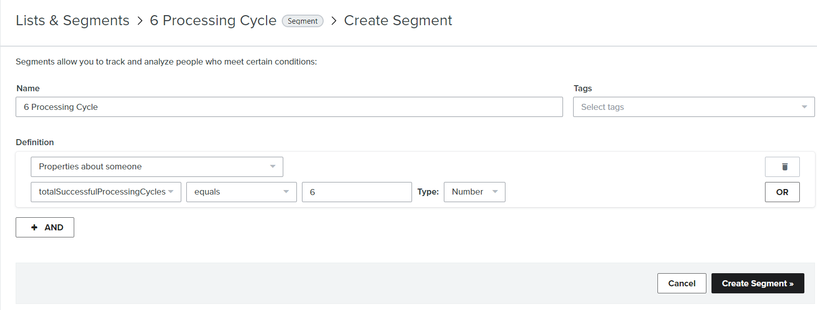Open the Properties about someone dropdown
This screenshot has height=310, width=817.
(157, 167)
